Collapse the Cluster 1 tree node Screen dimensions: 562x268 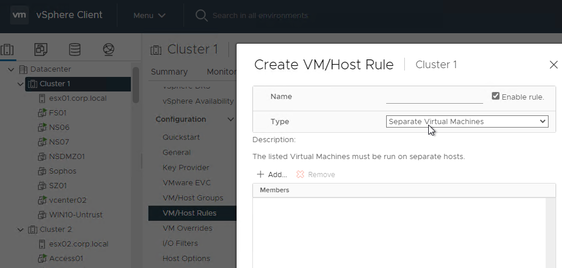tap(20, 84)
